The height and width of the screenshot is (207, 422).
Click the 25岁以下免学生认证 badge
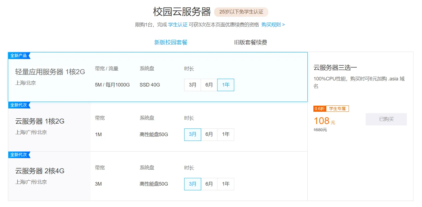241,12
